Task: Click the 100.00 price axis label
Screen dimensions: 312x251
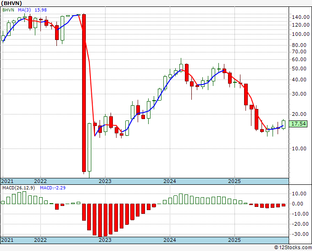Action: 301,34
